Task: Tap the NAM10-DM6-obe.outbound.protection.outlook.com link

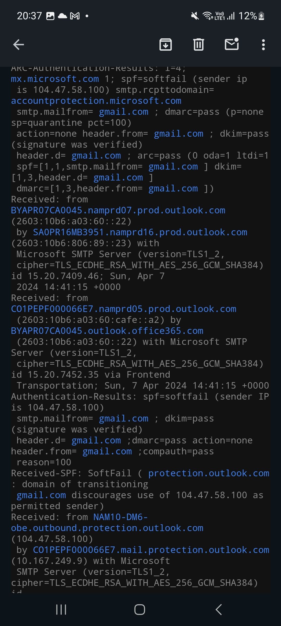Action: pos(106,528)
